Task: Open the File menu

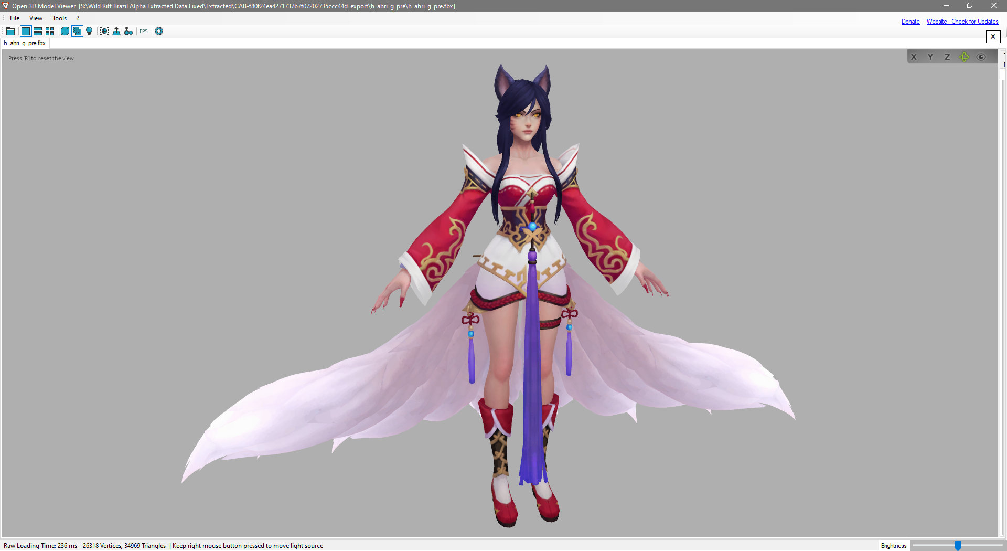Action: pyautogui.click(x=15, y=18)
